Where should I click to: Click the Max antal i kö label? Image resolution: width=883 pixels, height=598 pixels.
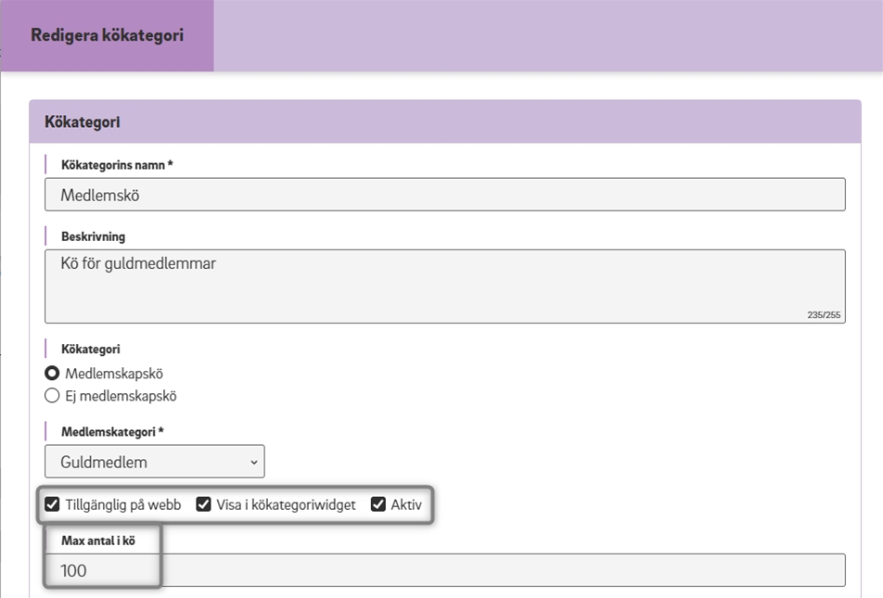coord(98,541)
